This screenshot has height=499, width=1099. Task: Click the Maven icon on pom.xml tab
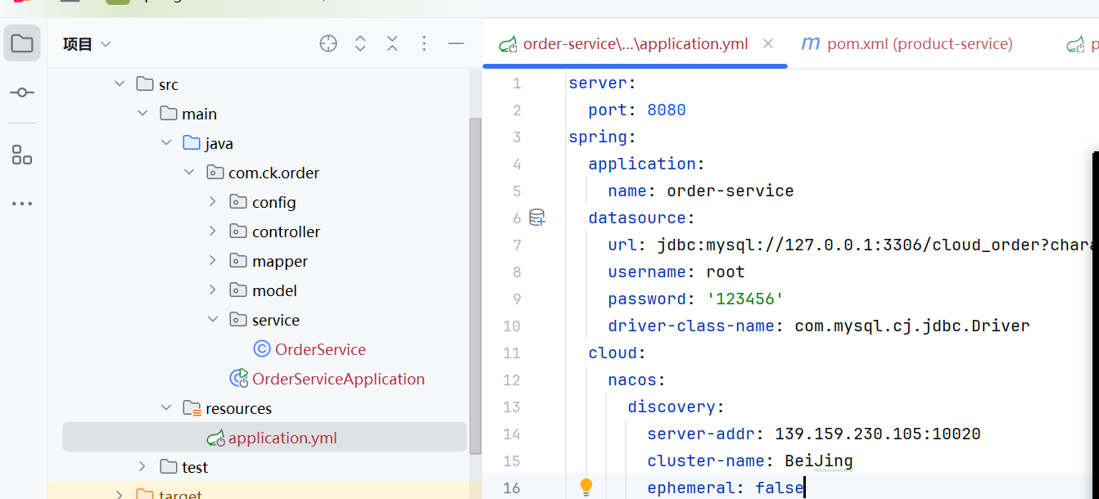tap(811, 43)
